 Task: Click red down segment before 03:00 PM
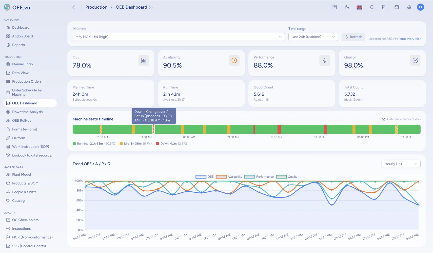[325, 129]
